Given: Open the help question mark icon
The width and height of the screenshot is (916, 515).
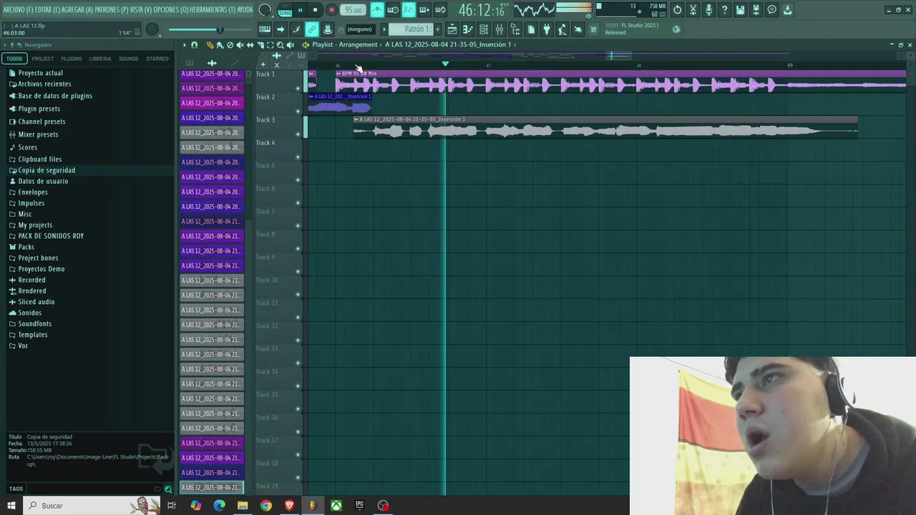Looking at the screenshot, I should [x=724, y=10].
